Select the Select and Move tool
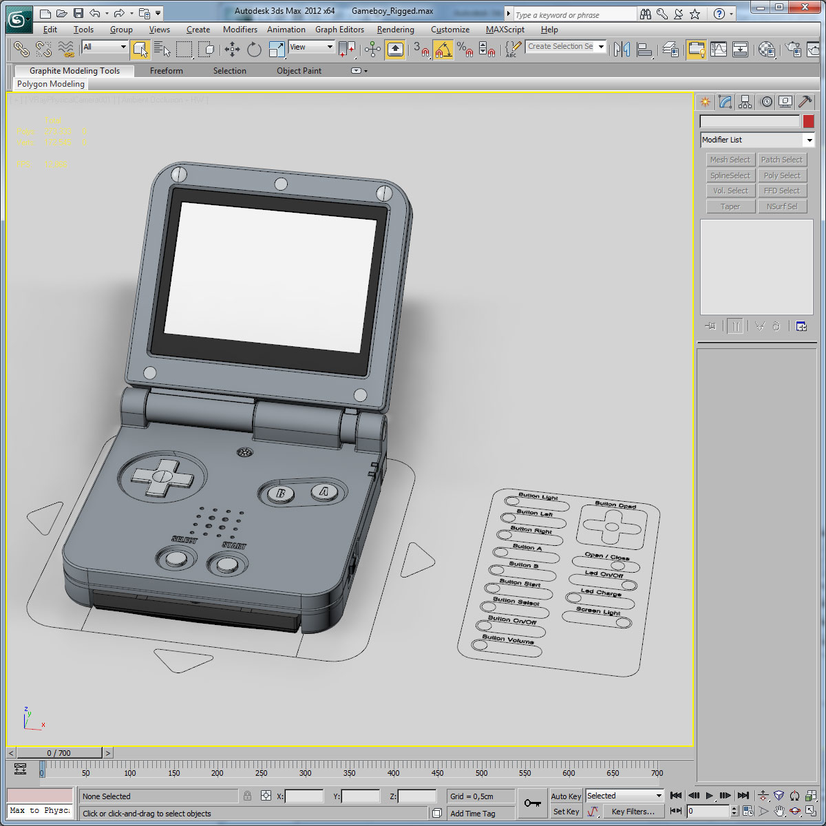 [233, 49]
